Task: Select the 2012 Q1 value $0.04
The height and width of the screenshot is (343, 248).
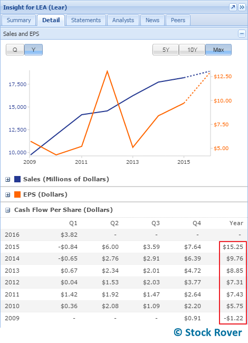Action: [x=69, y=282]
